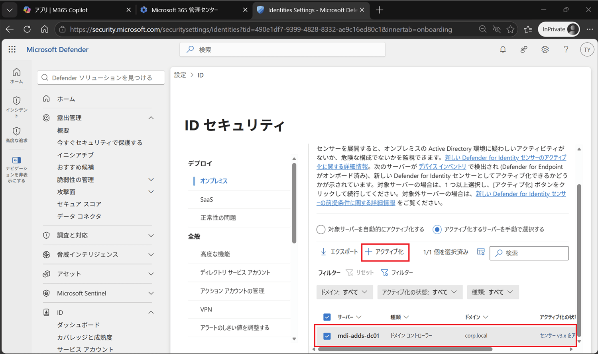Click the tracking prevention eye icon

(x=496, y=29)
